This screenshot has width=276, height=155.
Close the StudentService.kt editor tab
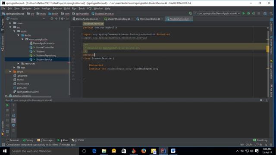click(191, 19)
